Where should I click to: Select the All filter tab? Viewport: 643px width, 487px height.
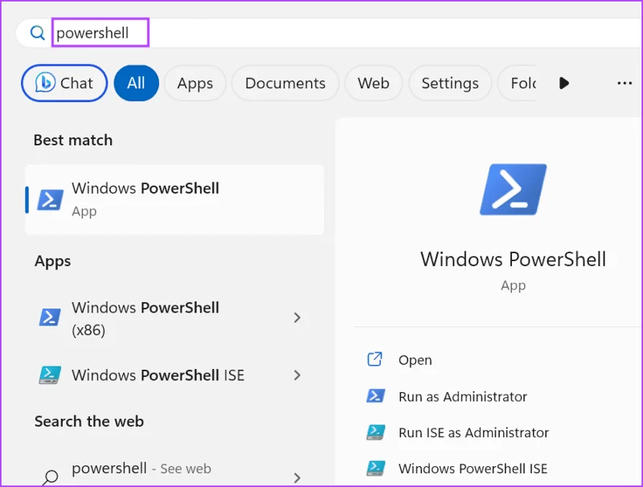pos(136,84)
